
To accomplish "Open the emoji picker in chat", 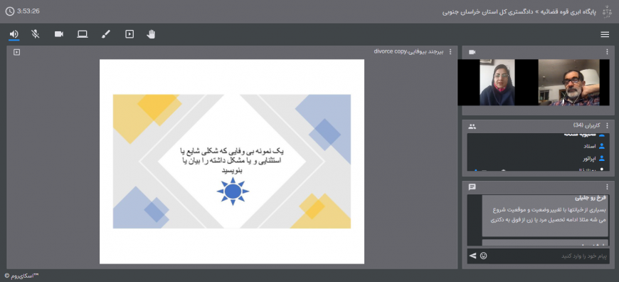I will tap(484, 256).
